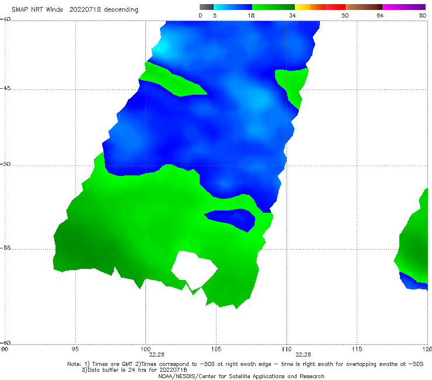Click the longitude label '100'
Screen dimensions: 432x380
click(x=145, y=350)
